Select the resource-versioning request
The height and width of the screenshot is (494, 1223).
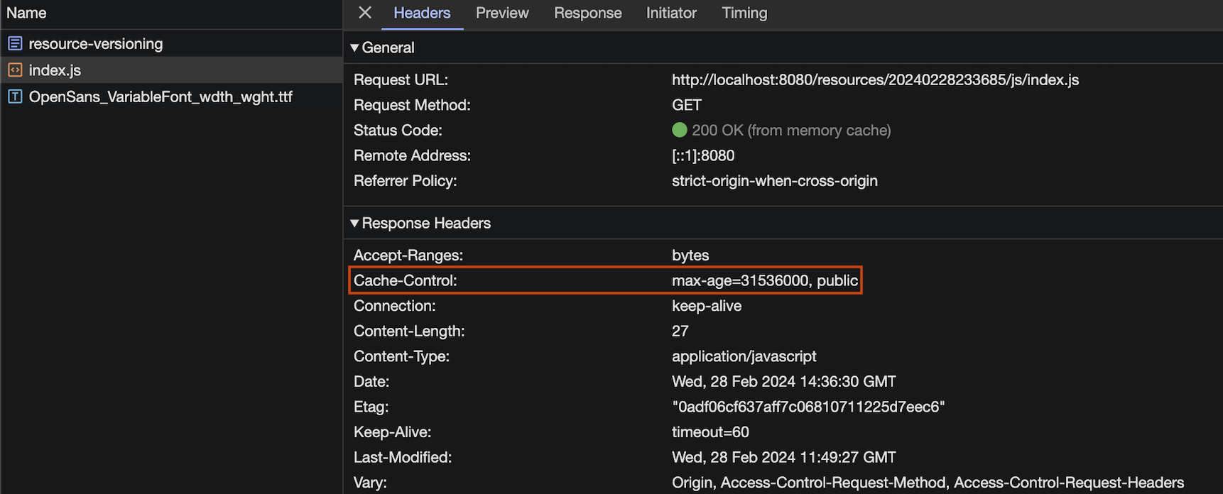[172, 43]
